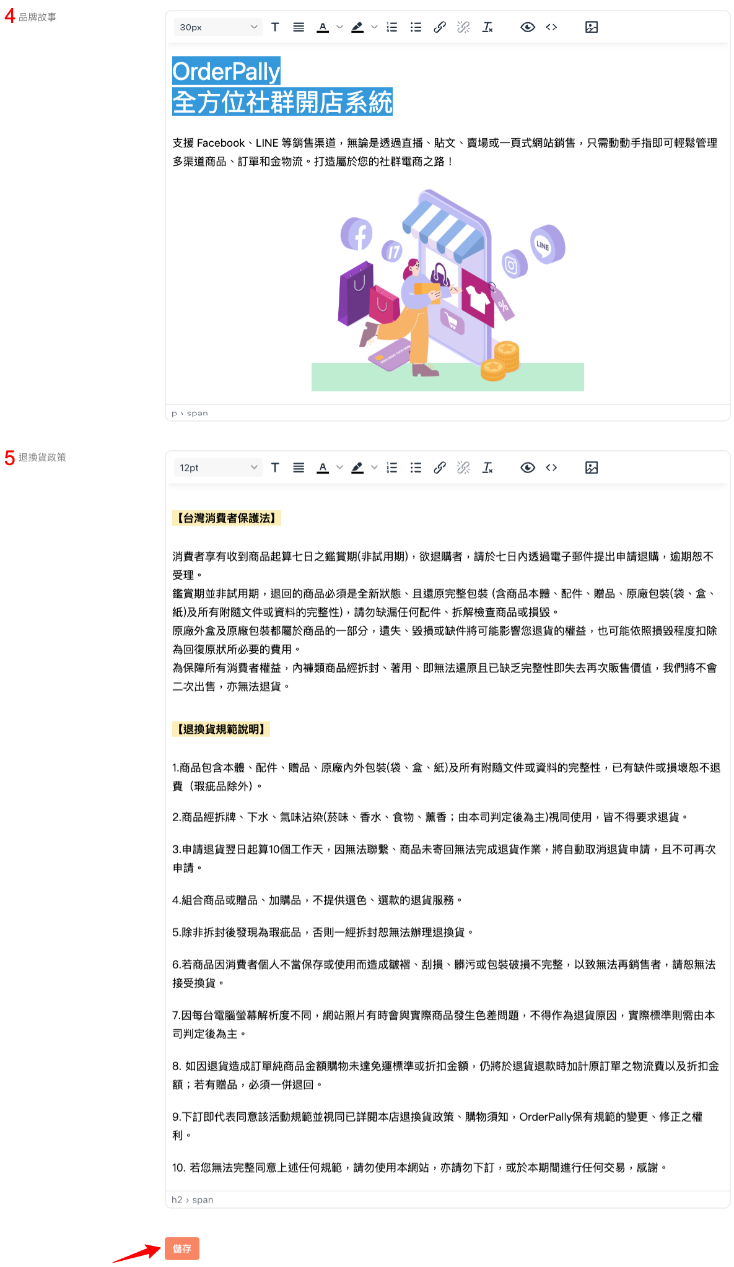Click the 【退換貨規範說明】 heading

pyautogui.click(x=221, y=729)
